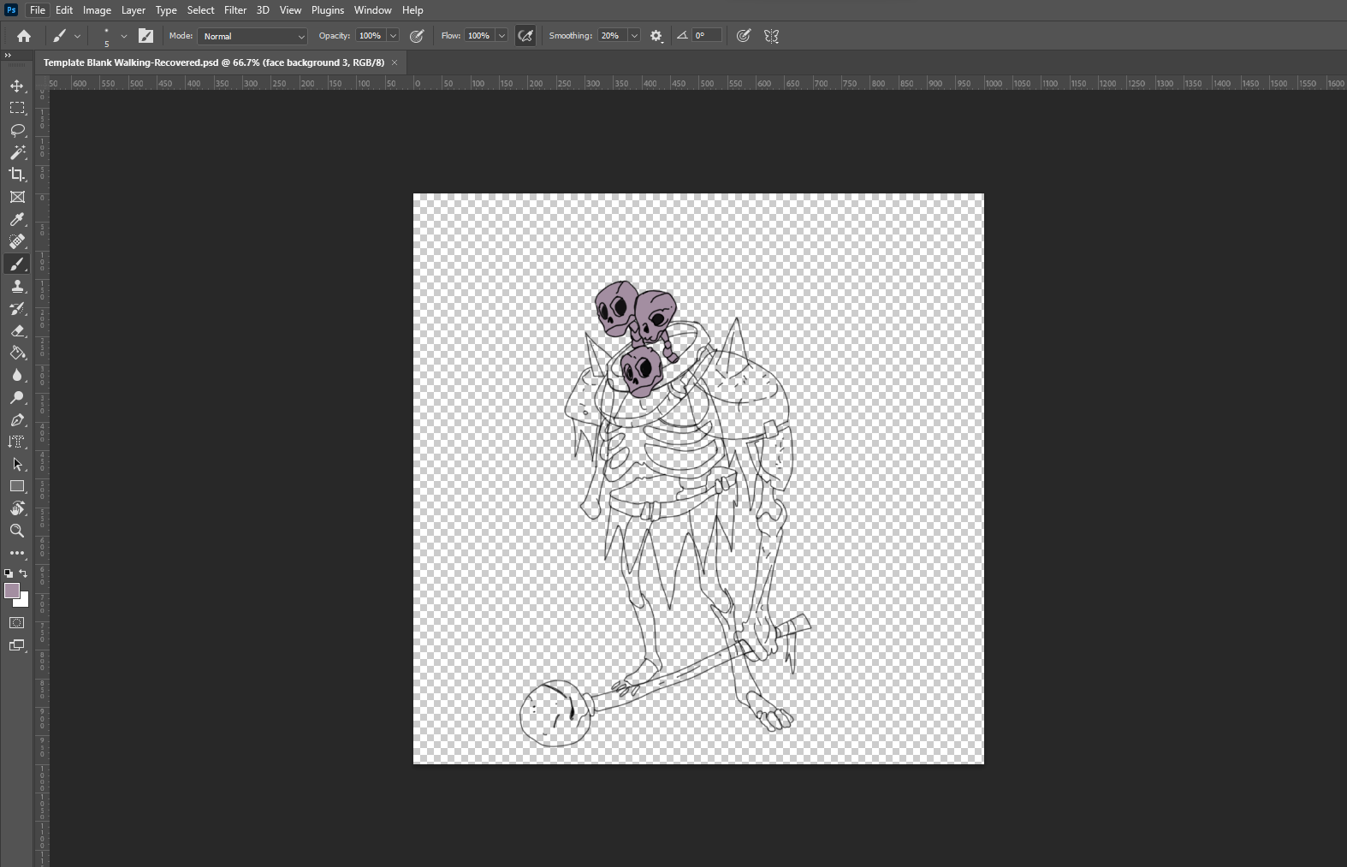Open the 3D menu

click(263, 10)
